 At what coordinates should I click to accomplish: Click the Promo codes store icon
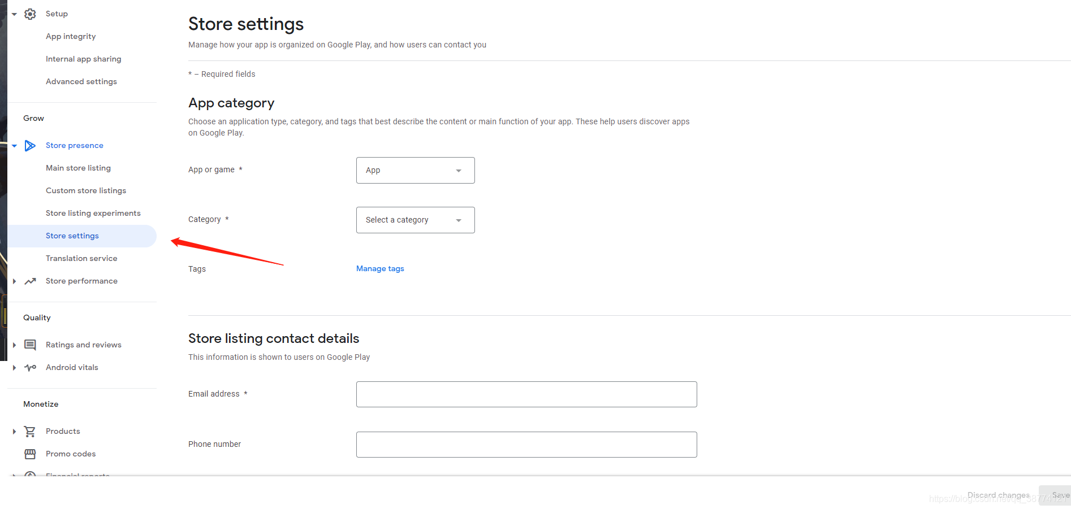coord(30,454)
